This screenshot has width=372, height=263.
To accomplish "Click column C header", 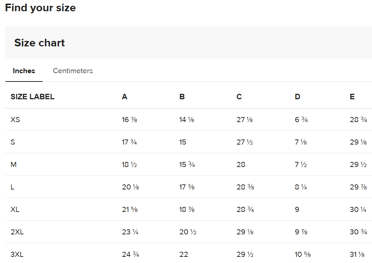I will 239,97.
